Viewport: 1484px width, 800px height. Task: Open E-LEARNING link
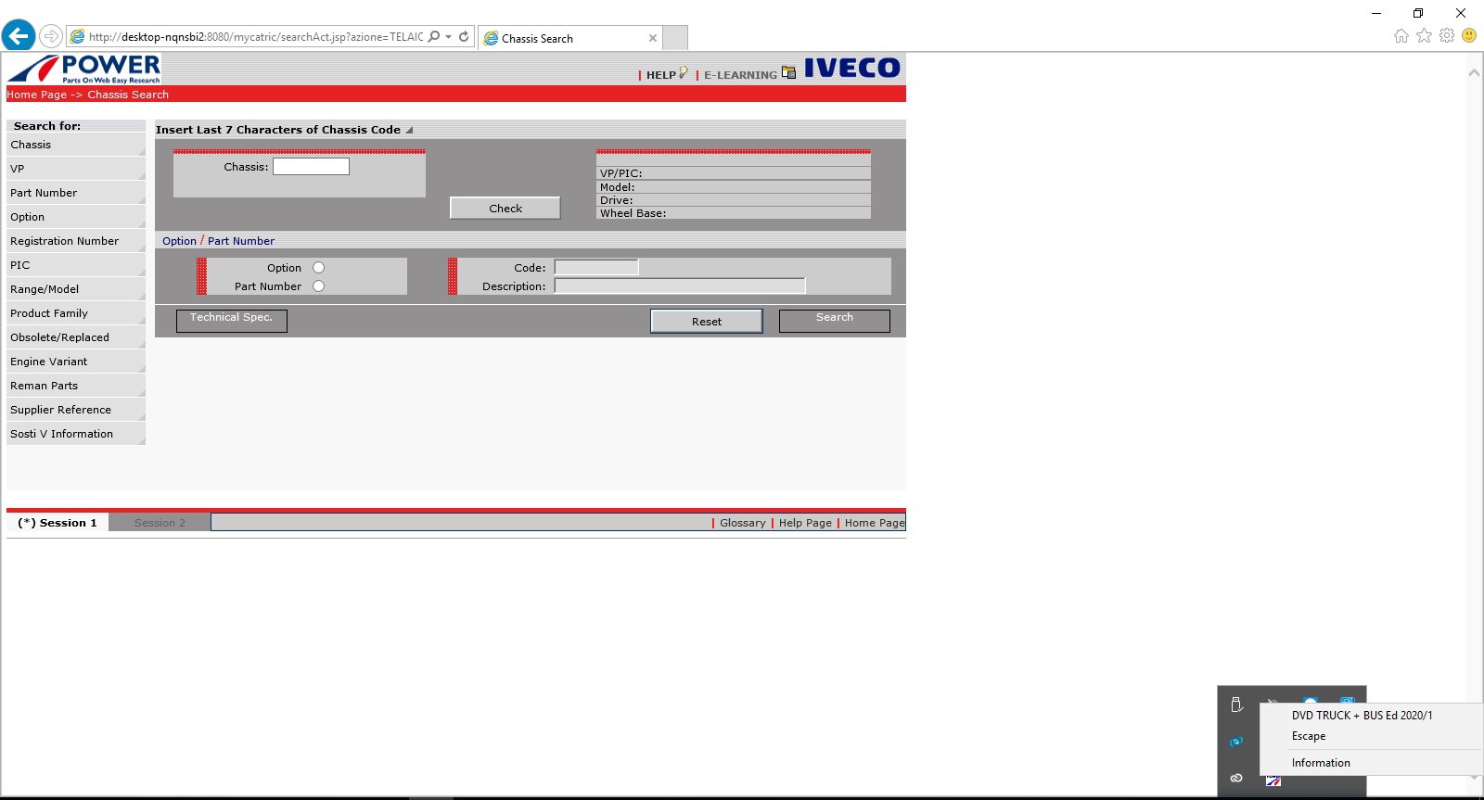tap(740, 75)
